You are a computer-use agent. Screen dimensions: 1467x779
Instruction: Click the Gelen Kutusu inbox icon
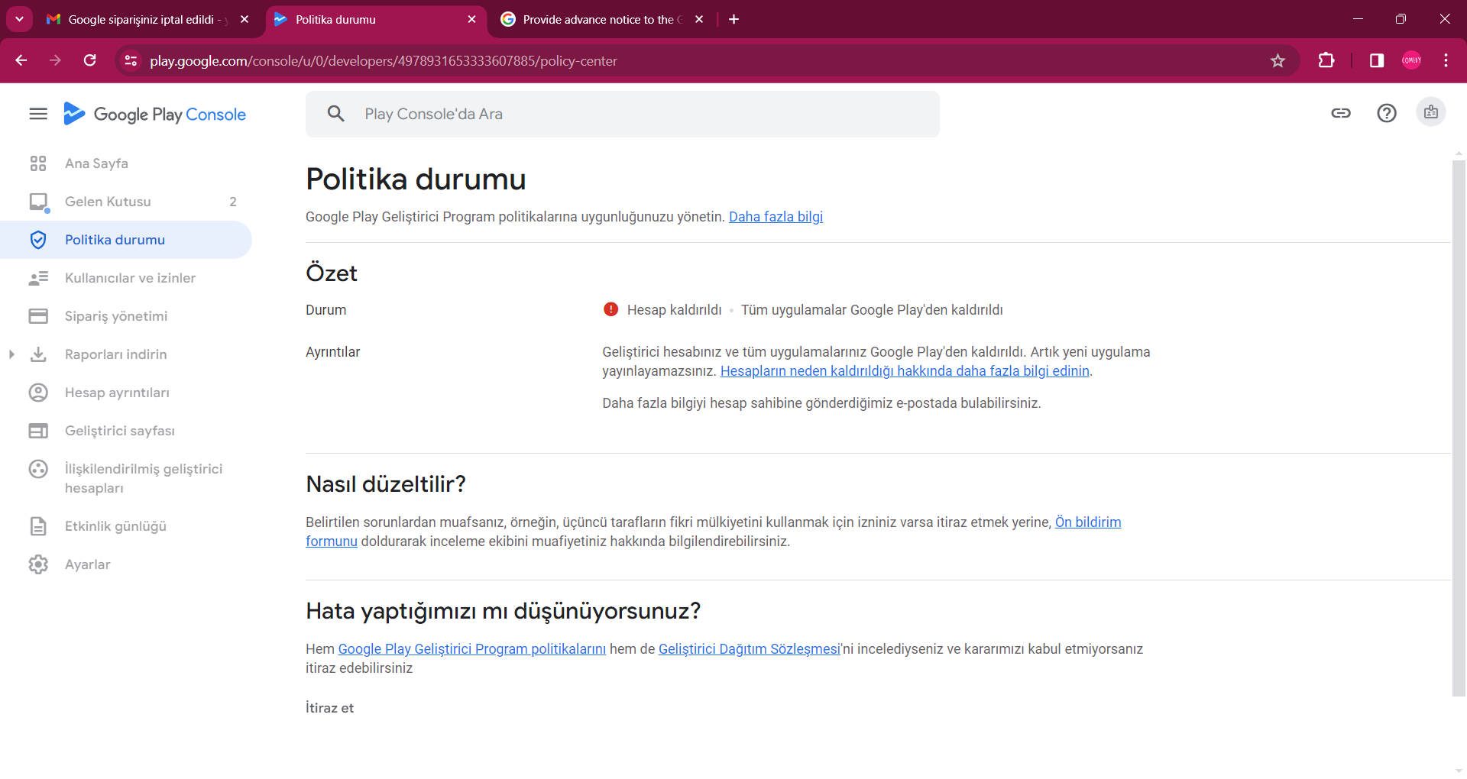click(x=38, y=202)
